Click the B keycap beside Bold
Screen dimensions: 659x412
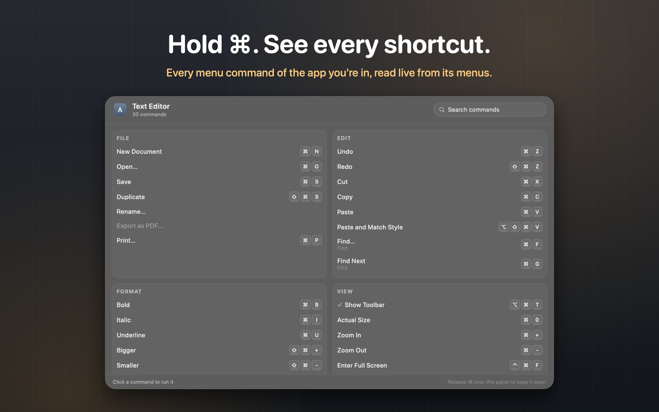coord(317,305)
